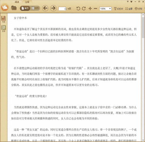The height and width of the screenshot is (142, 145).
Task: Go to the previous page arrow
Action: [x=45, y=8]
